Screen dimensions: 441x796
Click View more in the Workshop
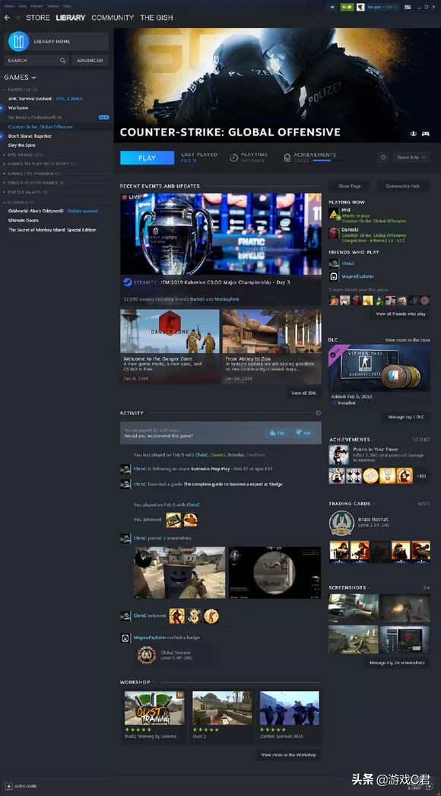click(289, 755)
